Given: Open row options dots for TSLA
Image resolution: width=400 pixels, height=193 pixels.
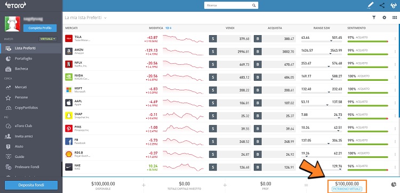Looking at the screenshot, I should tap(395, 39).
